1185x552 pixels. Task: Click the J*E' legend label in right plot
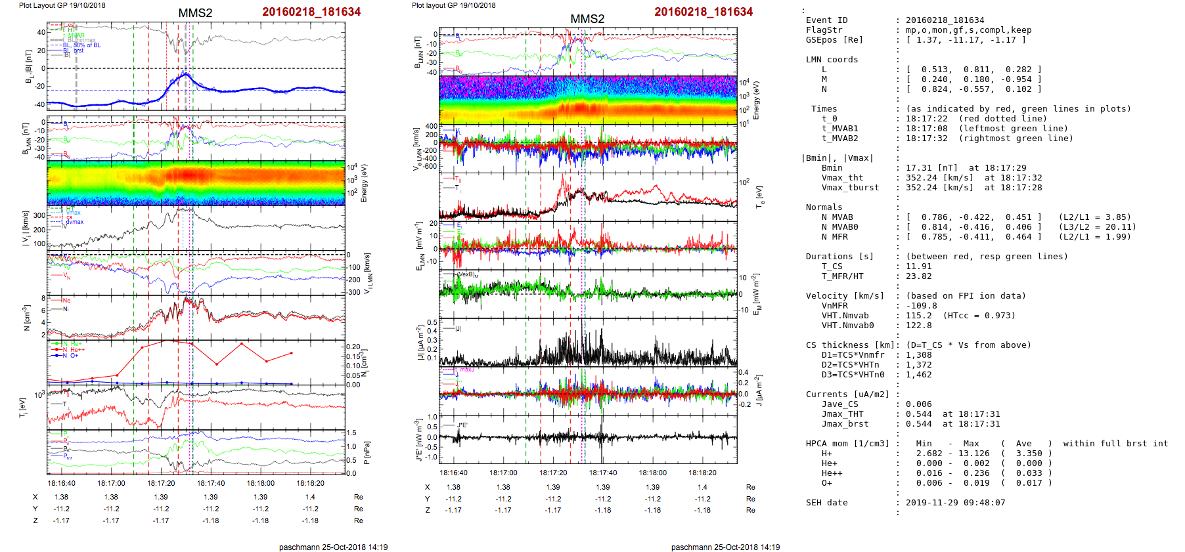tap(462, 425)
